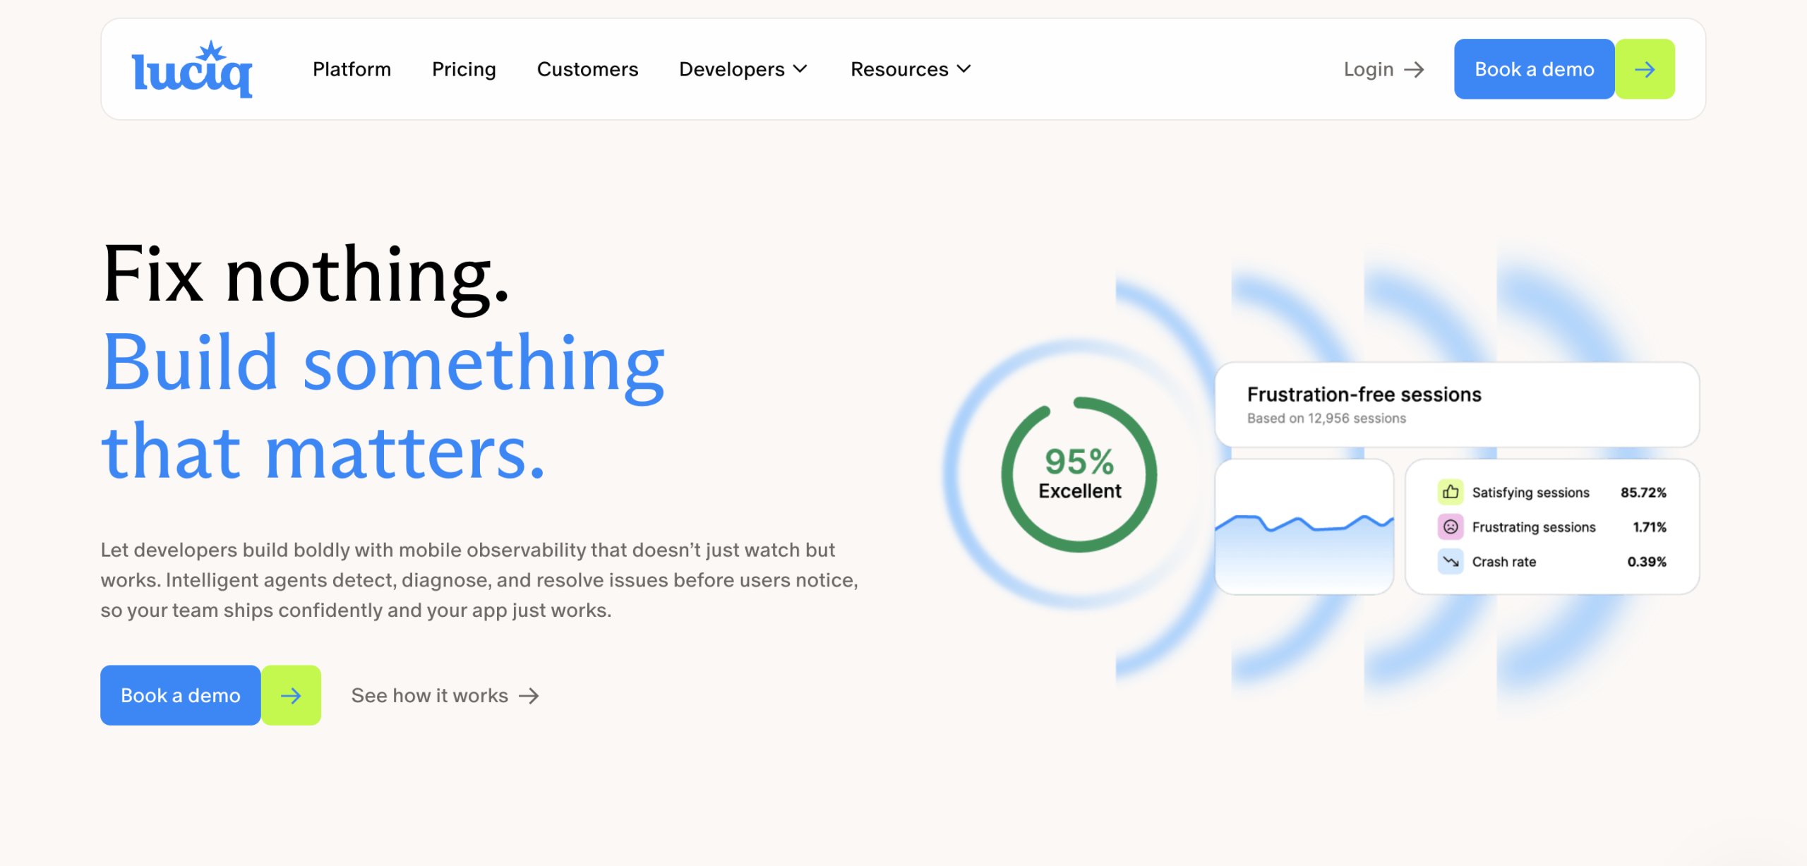Click the arrow next to Login
The height and width of the screenshot is (866, 1807).
tap(1414, 69)
